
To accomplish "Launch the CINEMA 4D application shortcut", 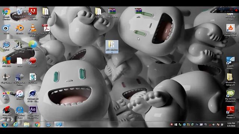I will [33, 96].
